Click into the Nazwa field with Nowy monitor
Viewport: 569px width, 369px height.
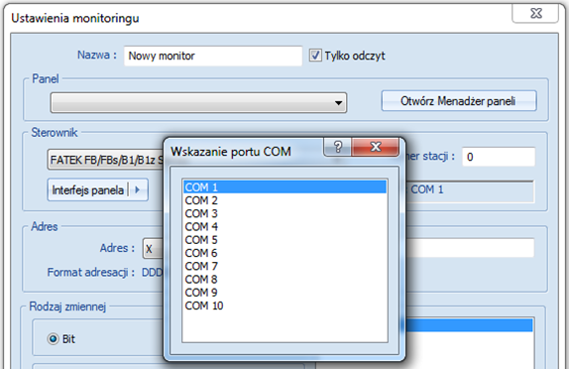[x=213, y=56]
